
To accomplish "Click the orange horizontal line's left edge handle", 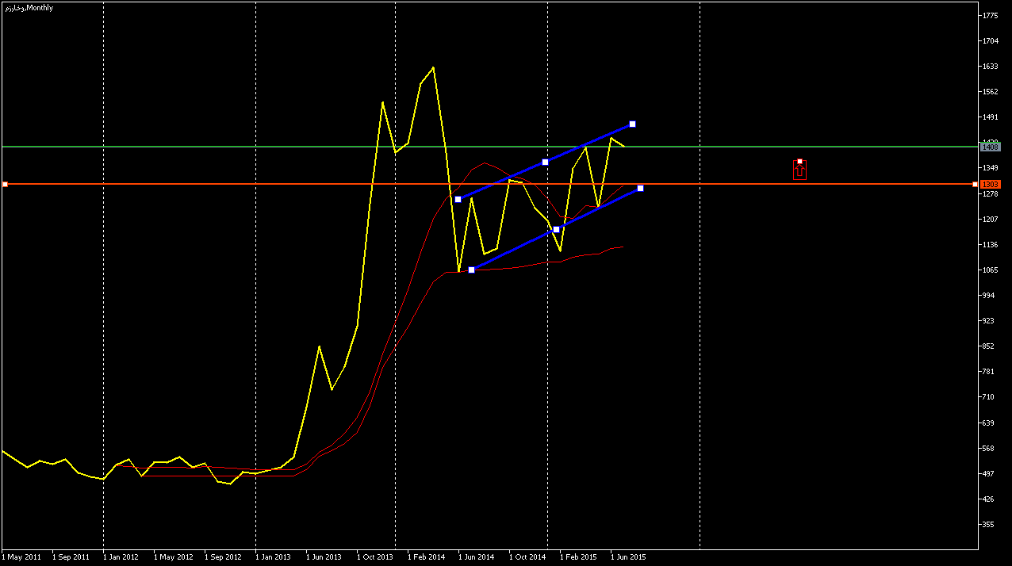I will [5, 184].
